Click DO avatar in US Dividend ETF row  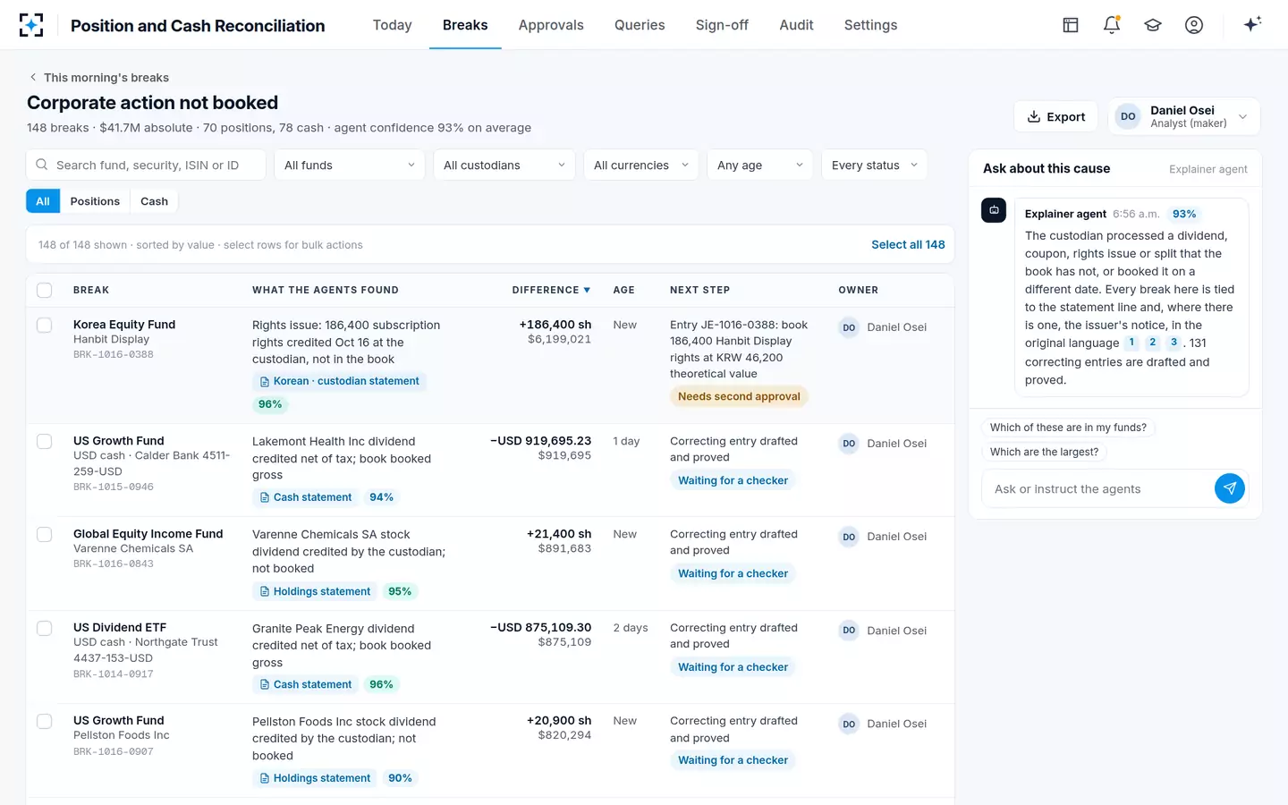(x=849, y=631)
